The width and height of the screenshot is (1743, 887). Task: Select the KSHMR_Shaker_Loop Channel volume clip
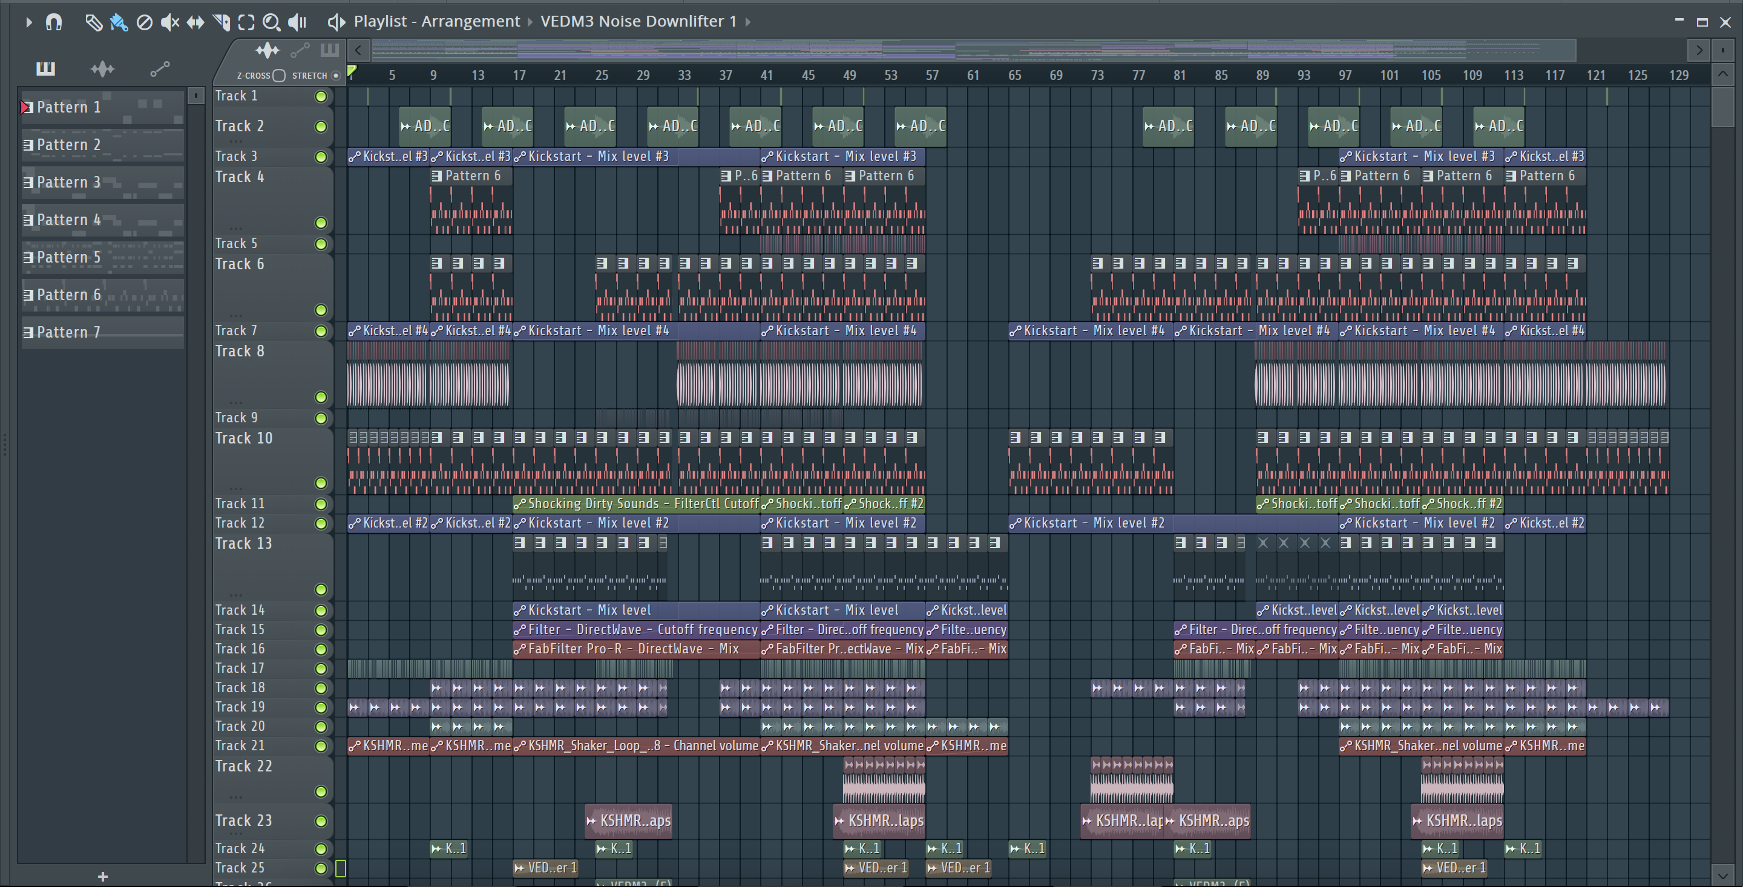coord(636,745)
